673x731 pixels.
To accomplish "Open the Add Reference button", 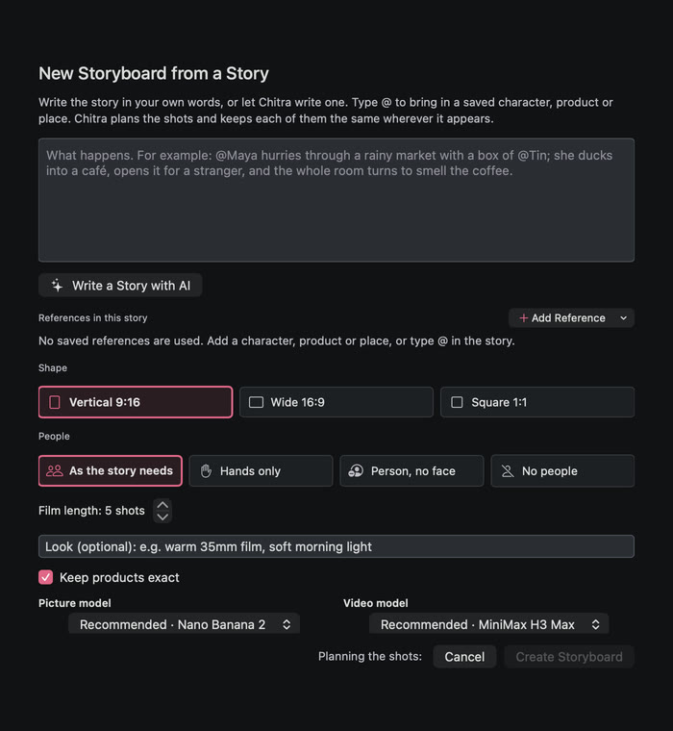I will tap(571, 318).
